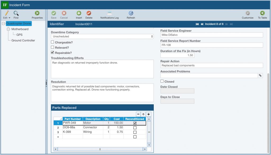Select the K-399 part number cell
The image size is (271, 155).
[73, 132]
